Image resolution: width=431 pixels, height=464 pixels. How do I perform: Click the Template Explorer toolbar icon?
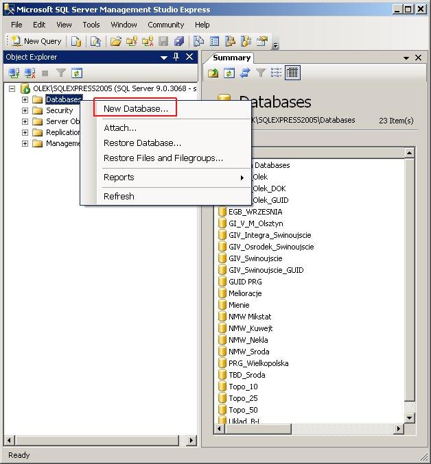point(246,41)
